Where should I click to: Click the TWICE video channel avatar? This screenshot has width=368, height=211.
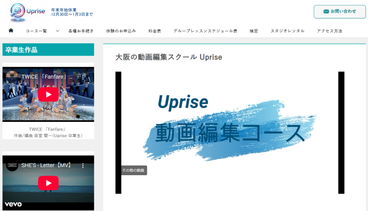12,77
